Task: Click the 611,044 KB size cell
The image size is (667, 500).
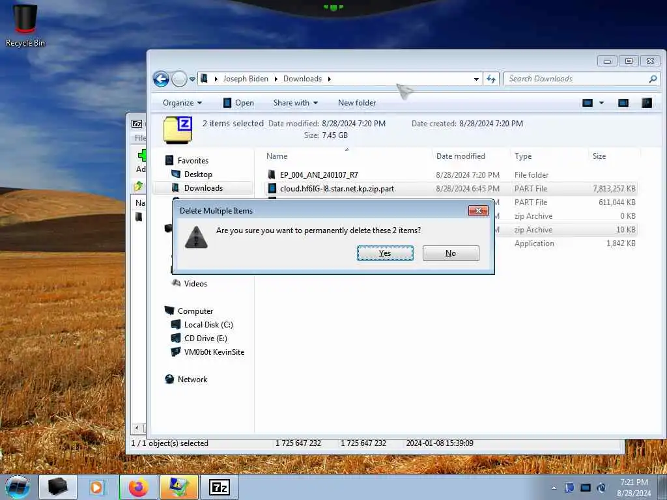Action: pyautogui.click(x=617, y=202)
